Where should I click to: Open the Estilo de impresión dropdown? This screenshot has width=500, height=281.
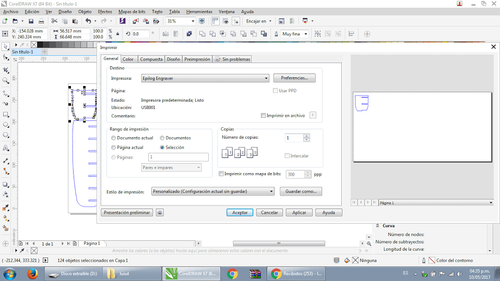point(213,191)
